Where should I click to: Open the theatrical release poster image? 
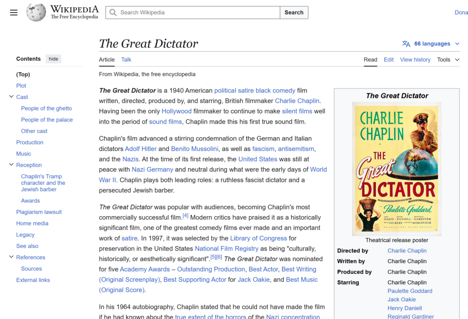pos(397,169)
